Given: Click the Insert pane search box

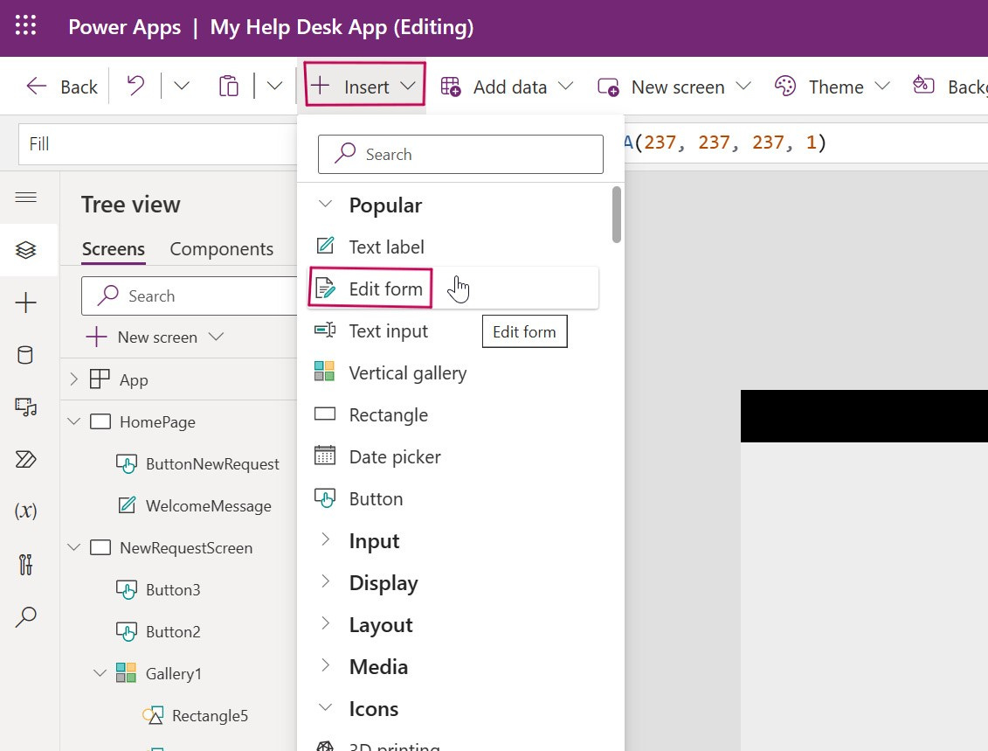Looking at the screenshot, I should pyautogui.click(x=460, y=154).
